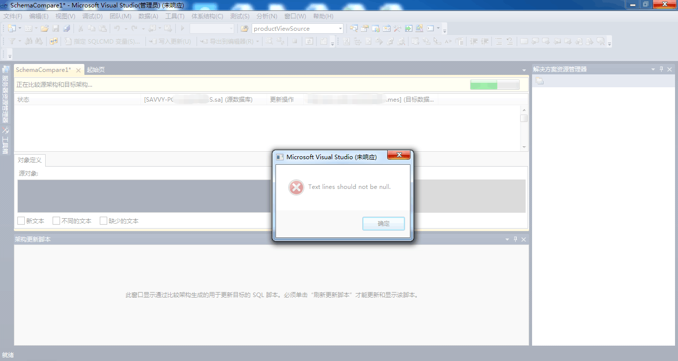This screenshot has height=361, width=678.
Task: Open the 解决方案资源管理器 panel window-position dropdown
Action: 653,69
